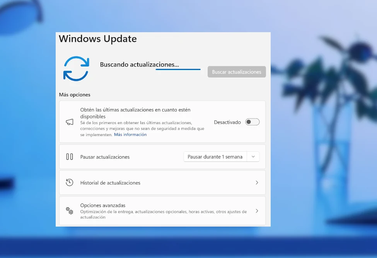Click the Buscar actualizaciones button
Image resolution: width=377 pixels, height=258 pixels.
236,72
